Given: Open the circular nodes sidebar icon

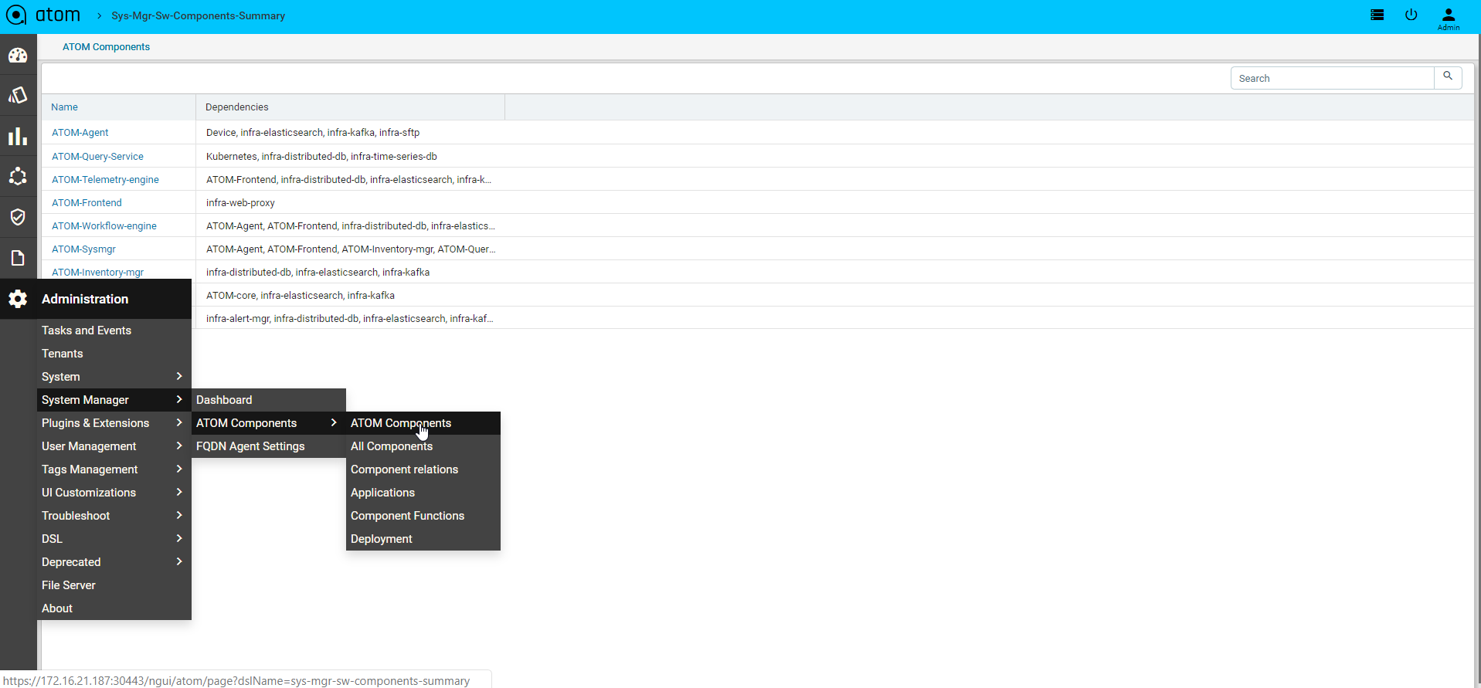Looking at the screenshot, I should click(x=18, y=176).
